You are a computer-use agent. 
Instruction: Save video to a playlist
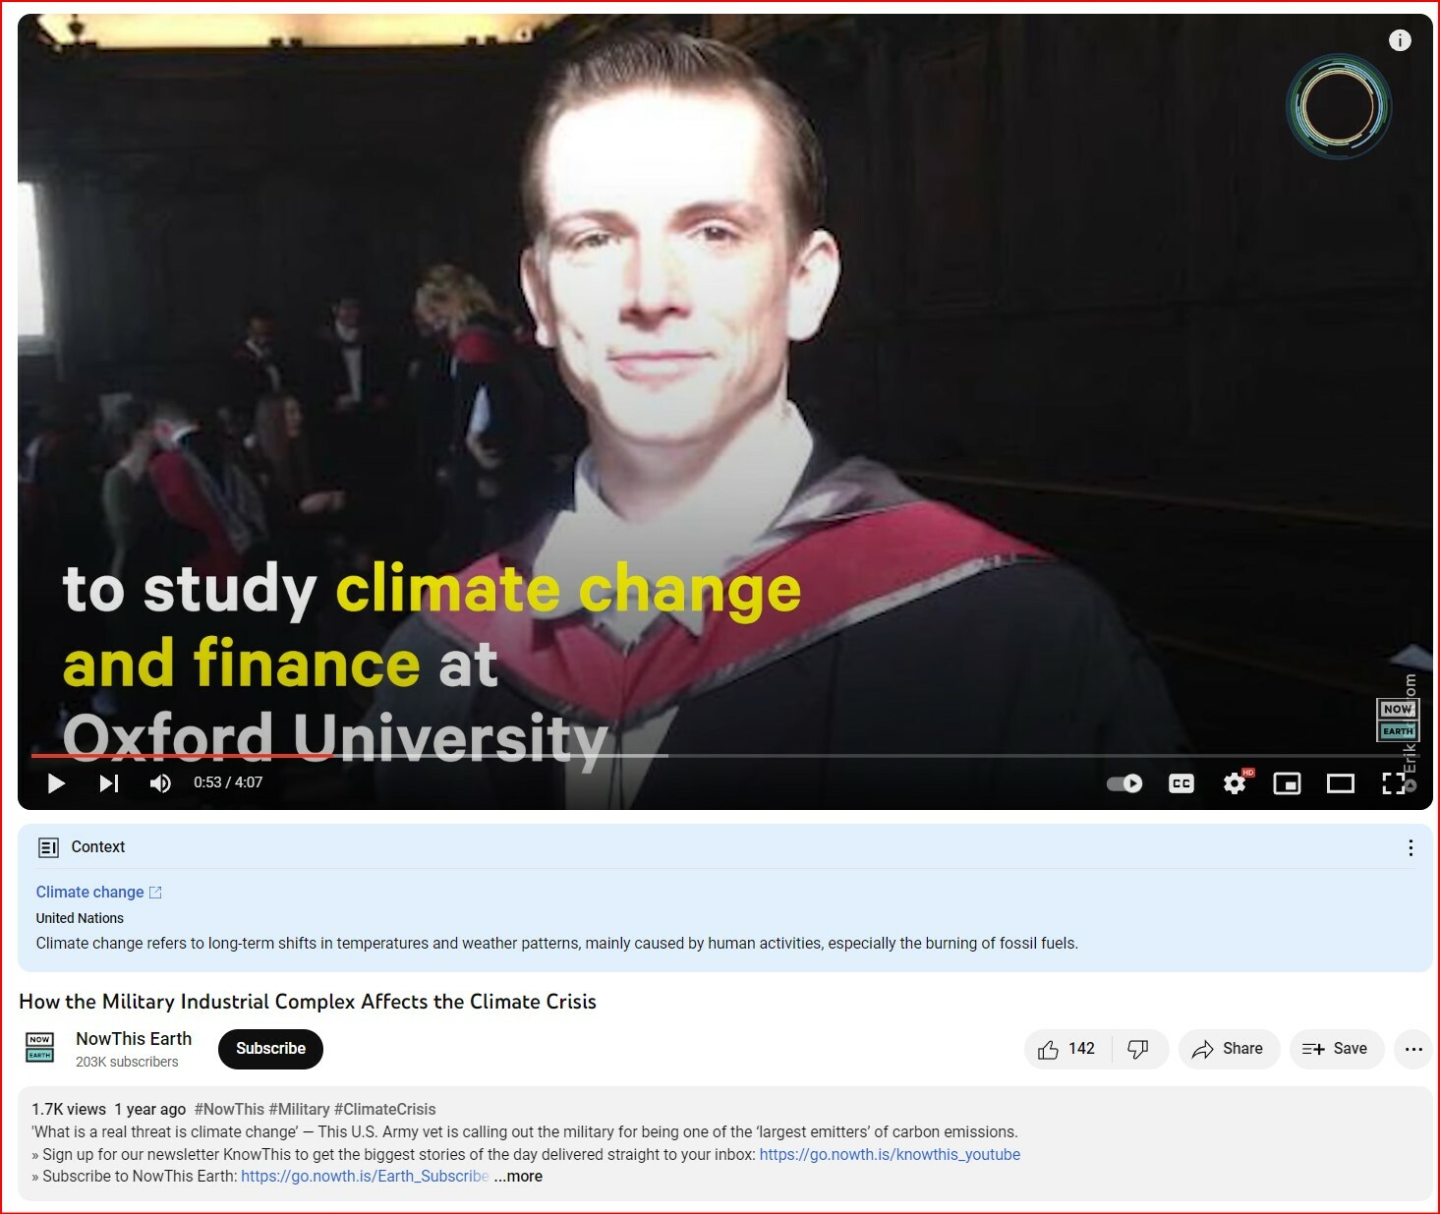coord(1335,1049)
